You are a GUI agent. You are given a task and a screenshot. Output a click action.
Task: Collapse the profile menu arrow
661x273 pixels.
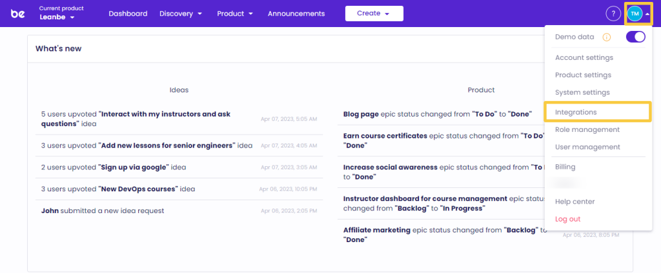[x=647, y=14]
